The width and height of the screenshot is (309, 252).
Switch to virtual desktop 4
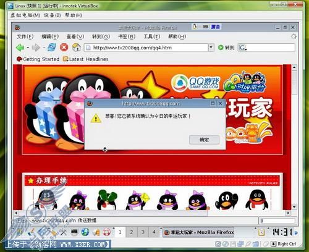(x=154, y=232)
